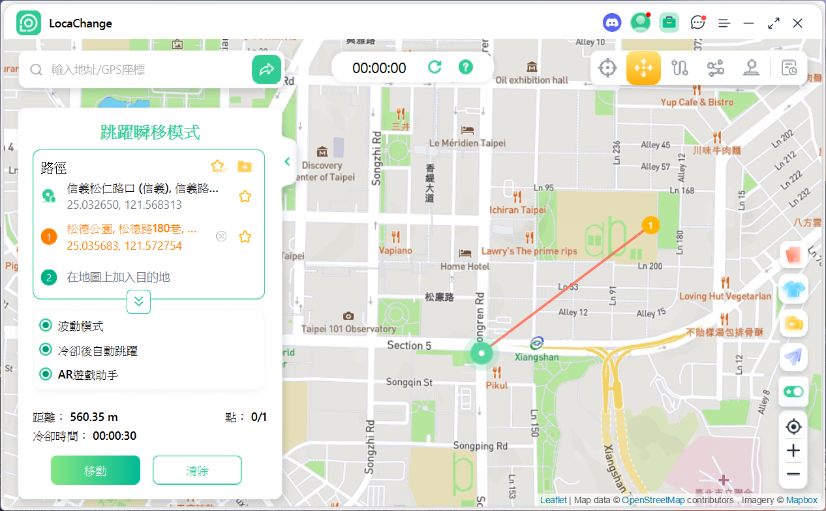
Task: Toggle 冷卻後自動跳躍 option
Action: (46, 350)
